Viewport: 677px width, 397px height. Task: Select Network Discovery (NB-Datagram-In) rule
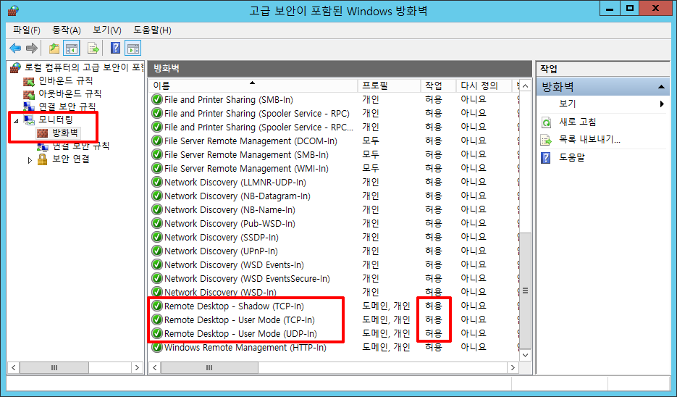(237, 196)
